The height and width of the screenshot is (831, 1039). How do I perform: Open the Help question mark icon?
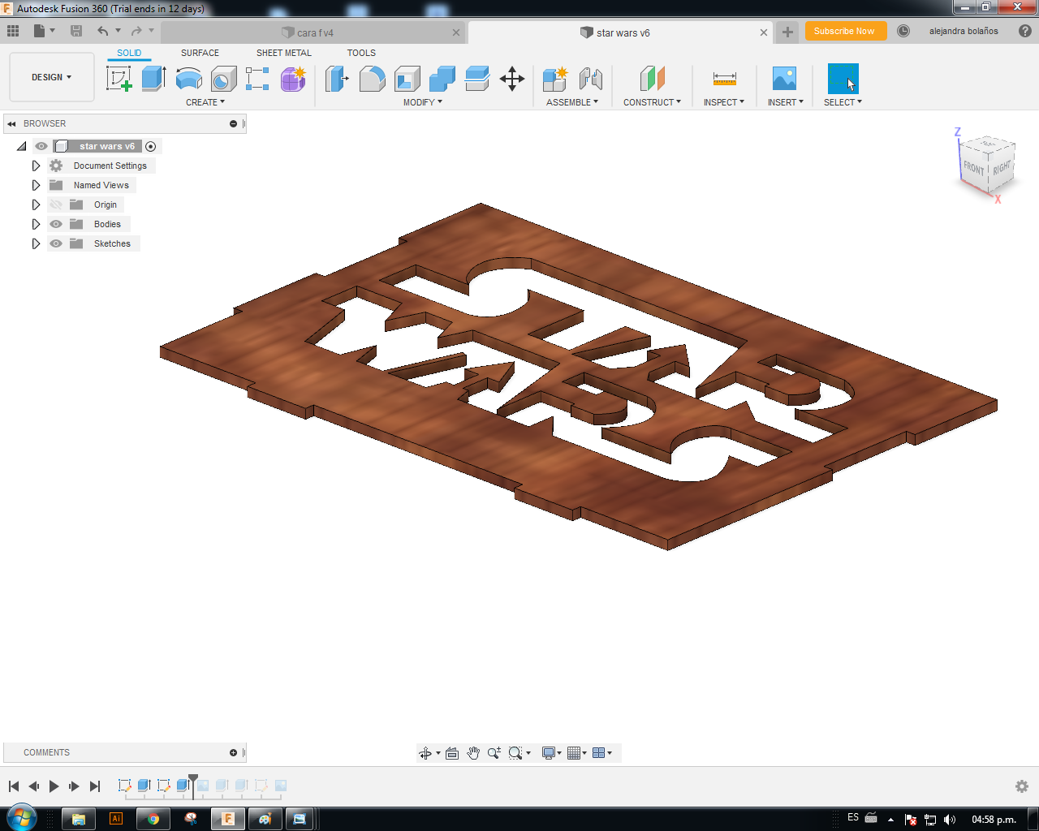(1025, 31)
